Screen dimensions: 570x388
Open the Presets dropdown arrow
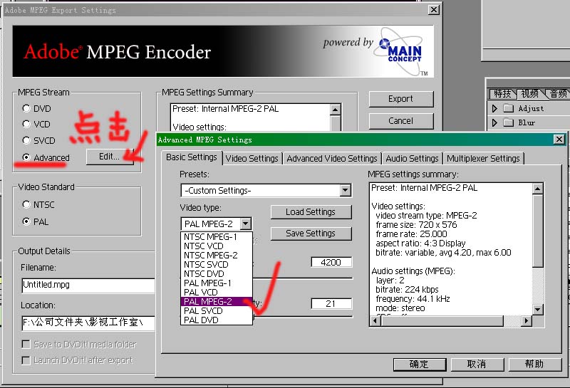345,190
